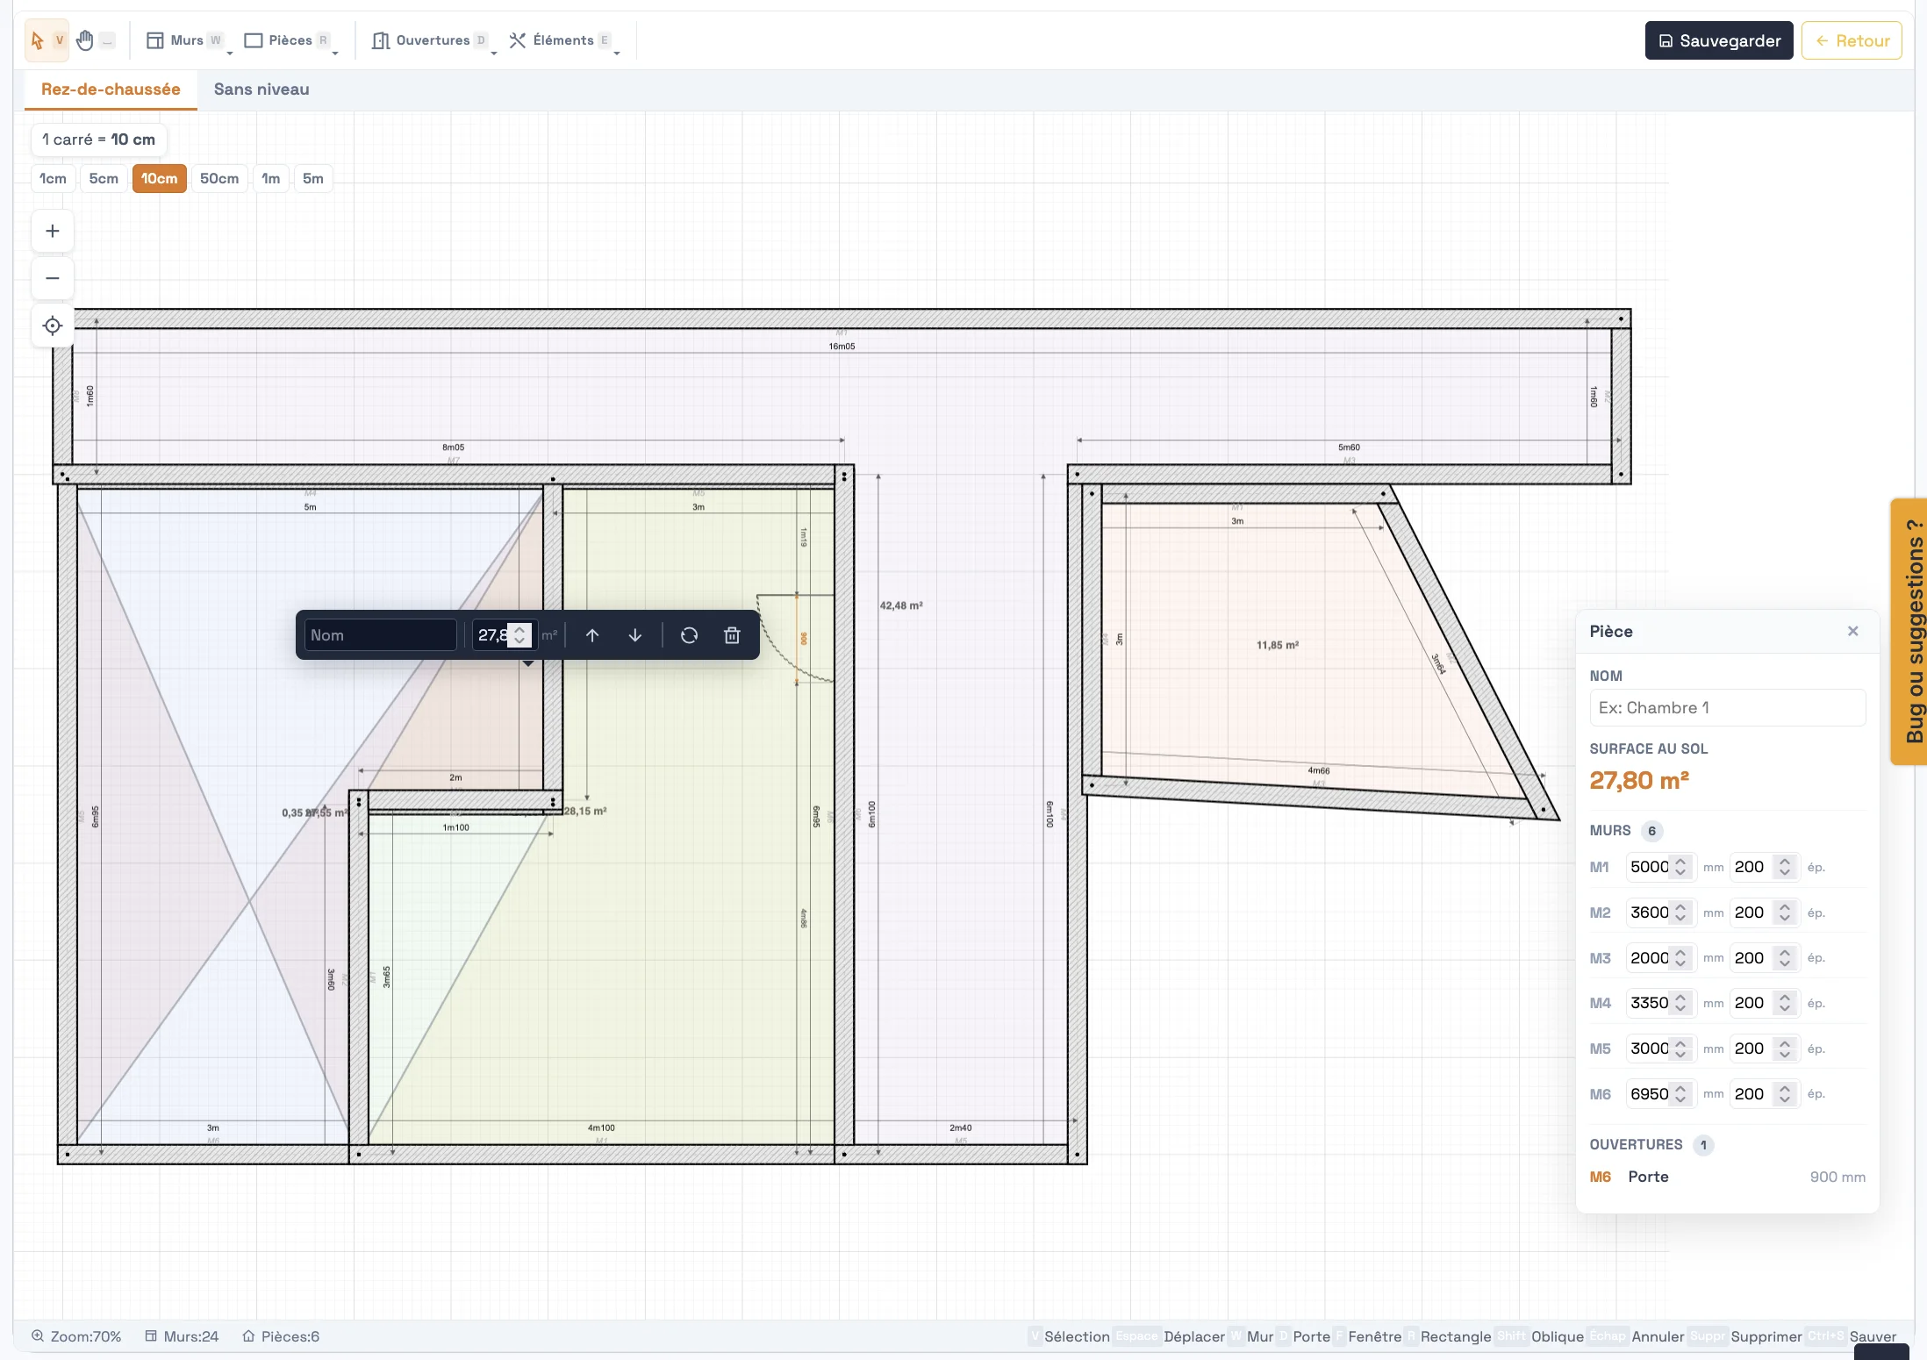Click the M5 length field 3000

pos(1660,1049)
